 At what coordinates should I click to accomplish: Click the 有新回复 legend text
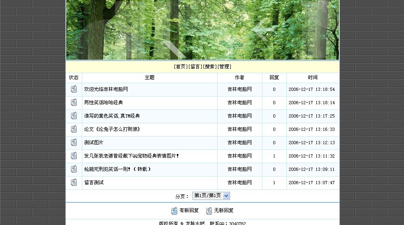click(189, 210)
